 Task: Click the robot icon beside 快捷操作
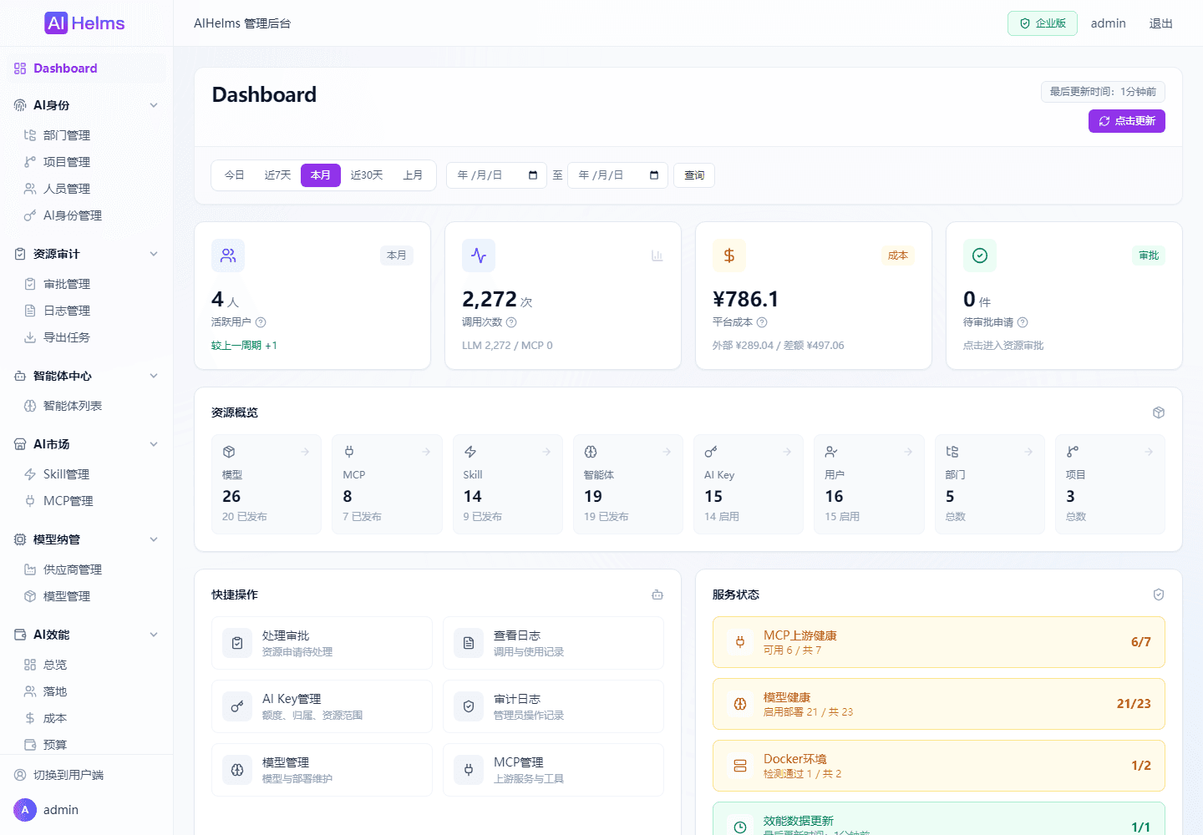(657, 595)
